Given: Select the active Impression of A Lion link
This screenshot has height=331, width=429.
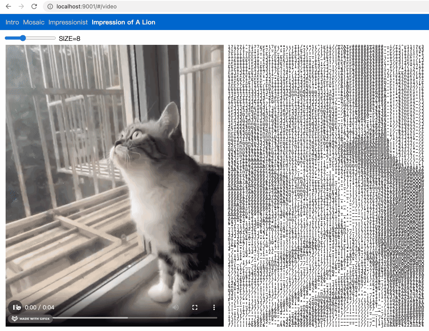Looking at the screenshot, I should click(x=123, y=22).
